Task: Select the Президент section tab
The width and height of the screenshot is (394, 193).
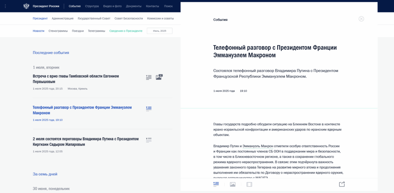Action: click(x=40, y=18)
